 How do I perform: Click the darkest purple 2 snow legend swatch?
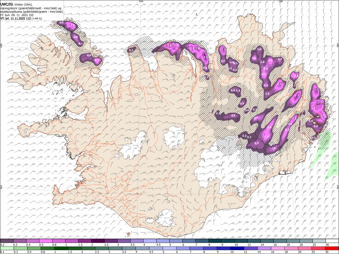tap(97, 241)
